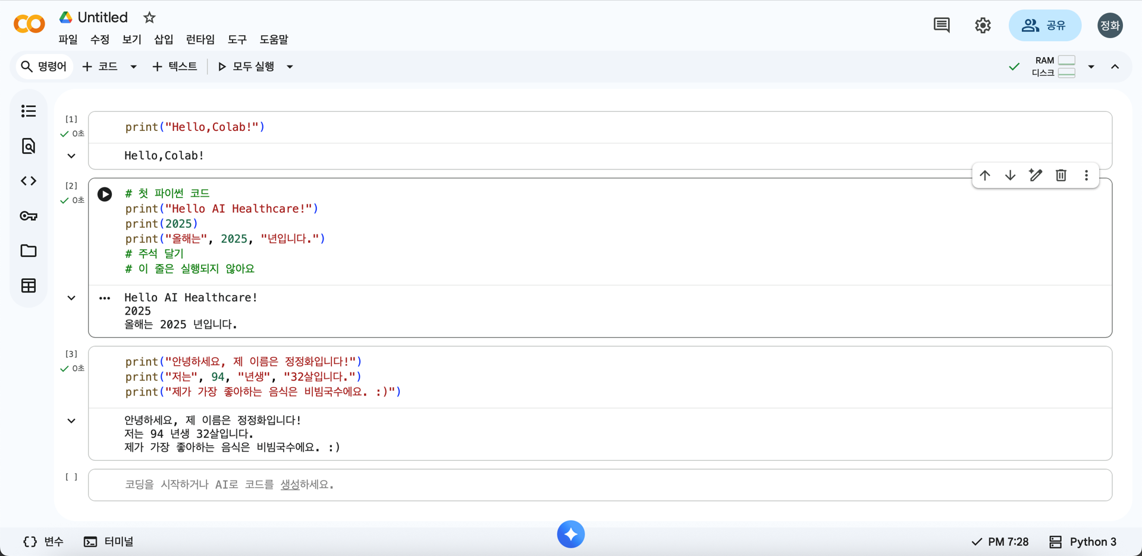Open the files folder sidebar icon
Viewport: 1142px width, 556px height.
tap(29, 251)
